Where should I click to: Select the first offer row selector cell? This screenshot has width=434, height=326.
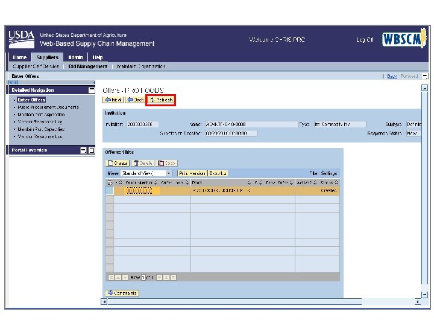point(110,191)
